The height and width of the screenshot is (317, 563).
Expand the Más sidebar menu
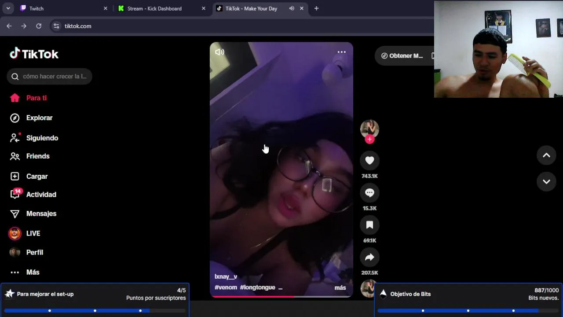[25, 272]
